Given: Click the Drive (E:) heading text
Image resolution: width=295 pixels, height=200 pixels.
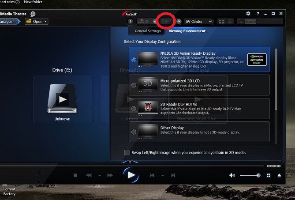Looking at the screenshot, I should point(62,70).
